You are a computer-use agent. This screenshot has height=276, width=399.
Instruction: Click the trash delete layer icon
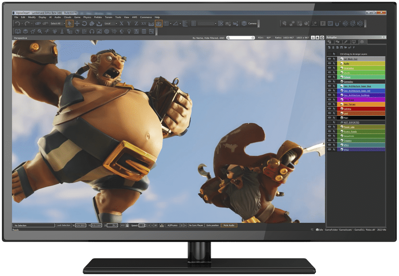click(x=333, y=47)
